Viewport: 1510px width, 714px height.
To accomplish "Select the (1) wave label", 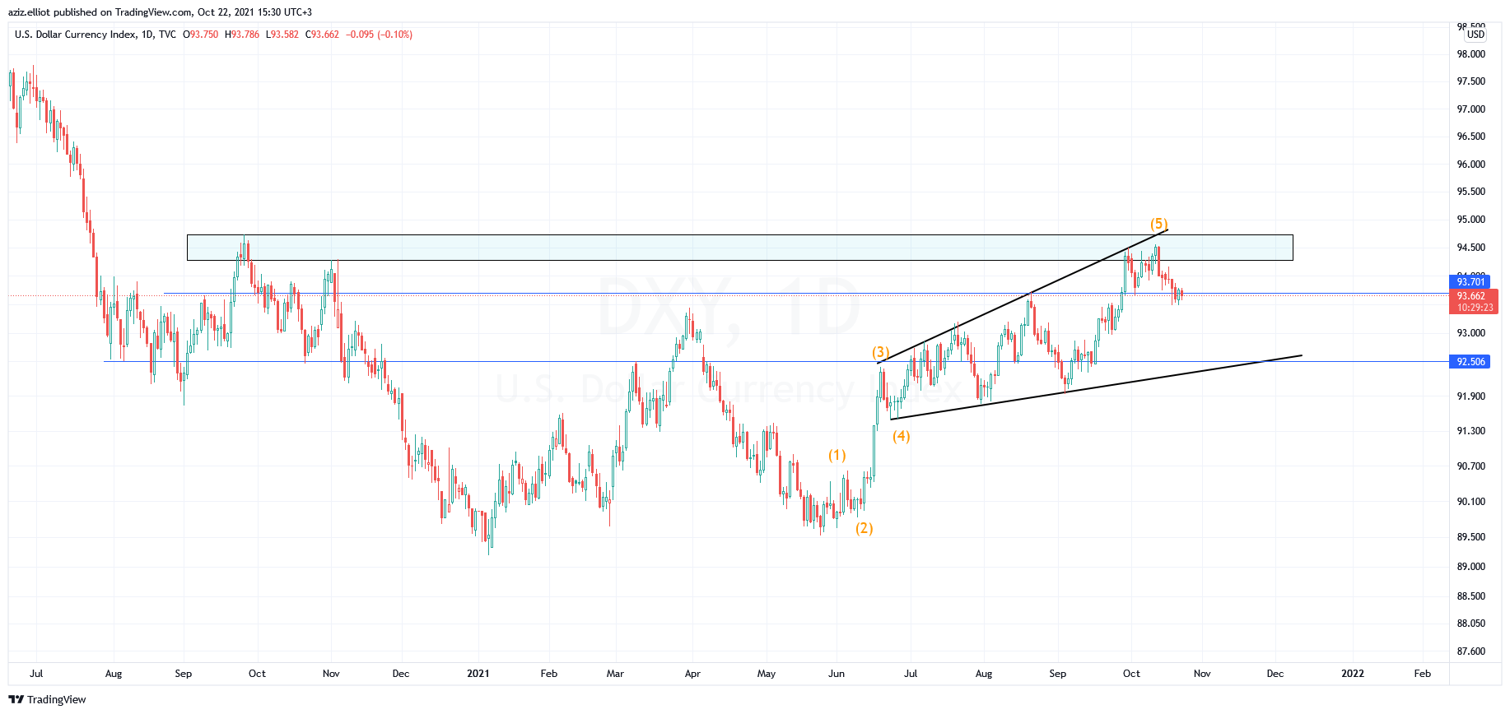I will [x=837, y=455].
